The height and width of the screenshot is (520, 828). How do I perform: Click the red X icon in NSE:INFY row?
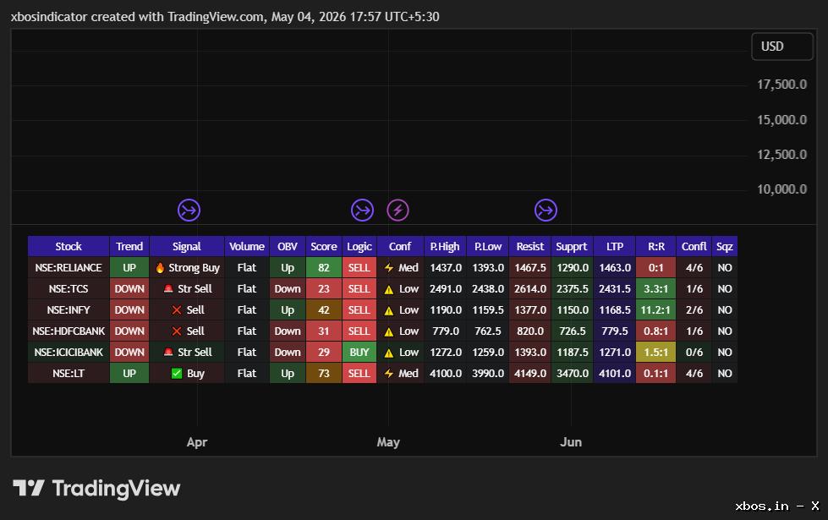coord(177,310)
